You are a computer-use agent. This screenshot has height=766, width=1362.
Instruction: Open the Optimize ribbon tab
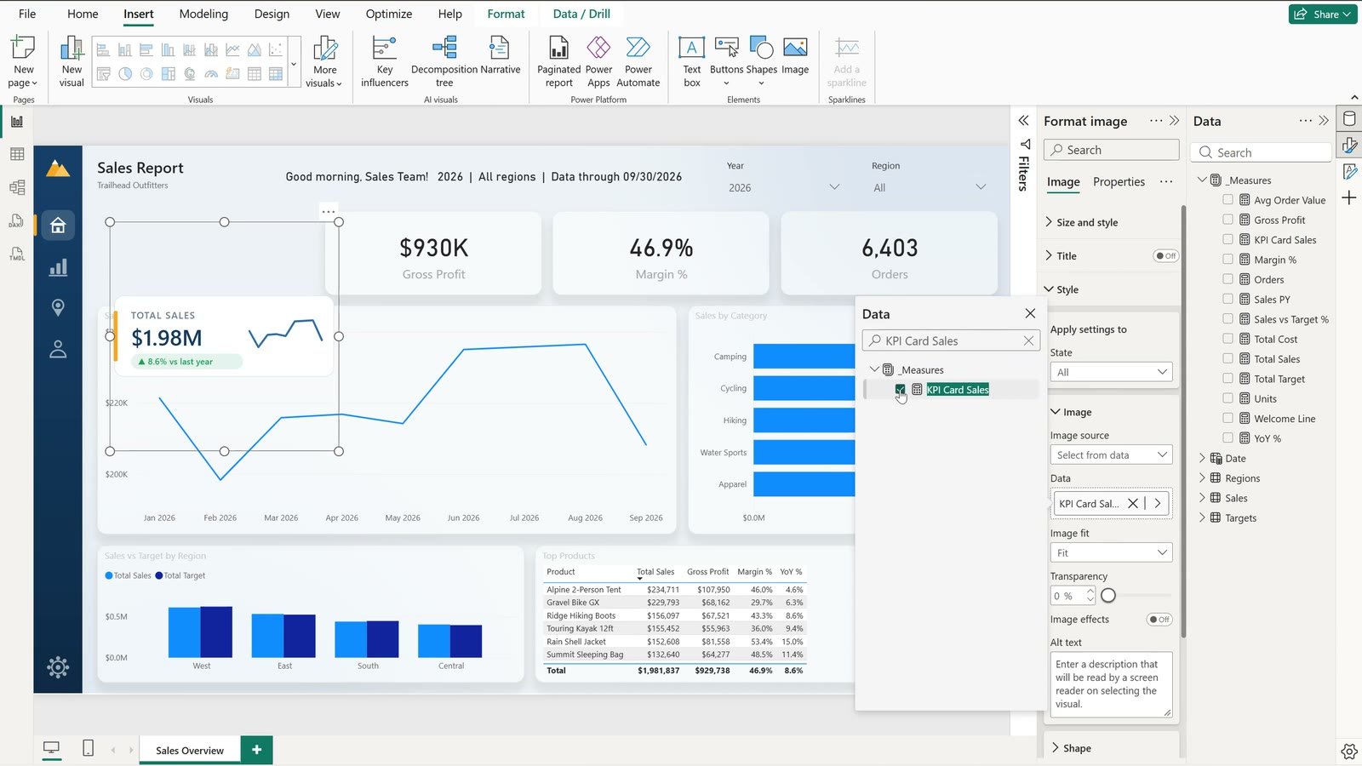(389, 14)
